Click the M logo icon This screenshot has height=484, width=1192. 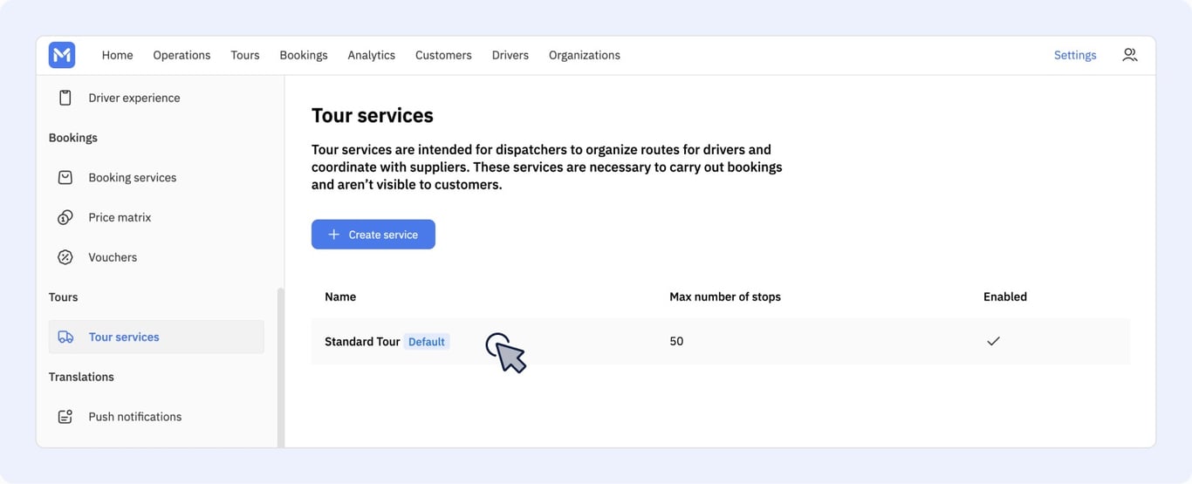pyautogui.click(x=62, y=55)
